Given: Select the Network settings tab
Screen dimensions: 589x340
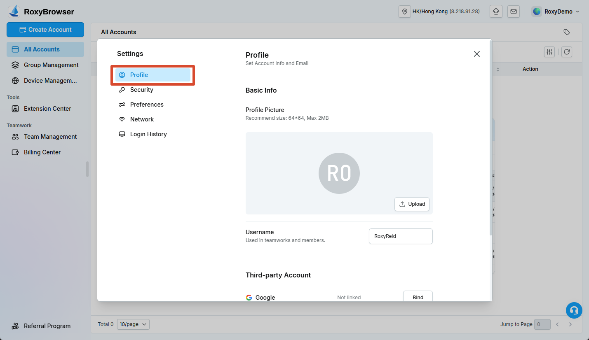Looking at the screenshot, I should 153,119.
